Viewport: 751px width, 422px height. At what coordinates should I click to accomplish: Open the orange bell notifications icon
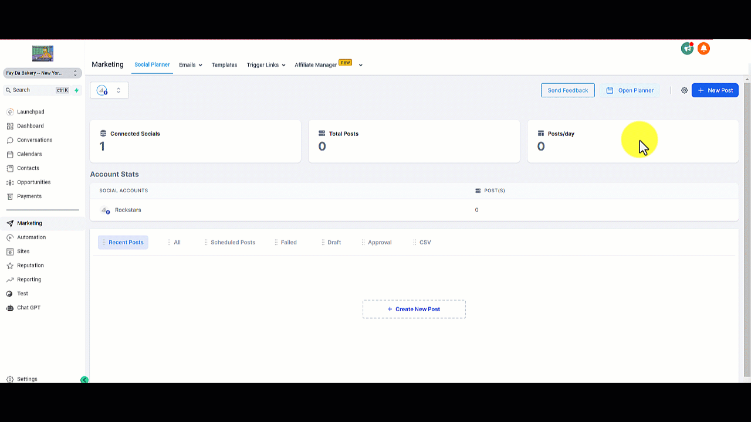[x=703, y=49]
